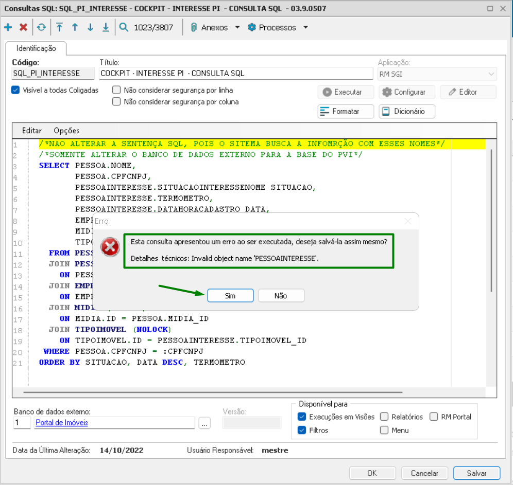The width and height of the screenshot is (513, 485).
Task: Click the SQL editor vertical scrollbar
Action: click(x=491, y=221)
